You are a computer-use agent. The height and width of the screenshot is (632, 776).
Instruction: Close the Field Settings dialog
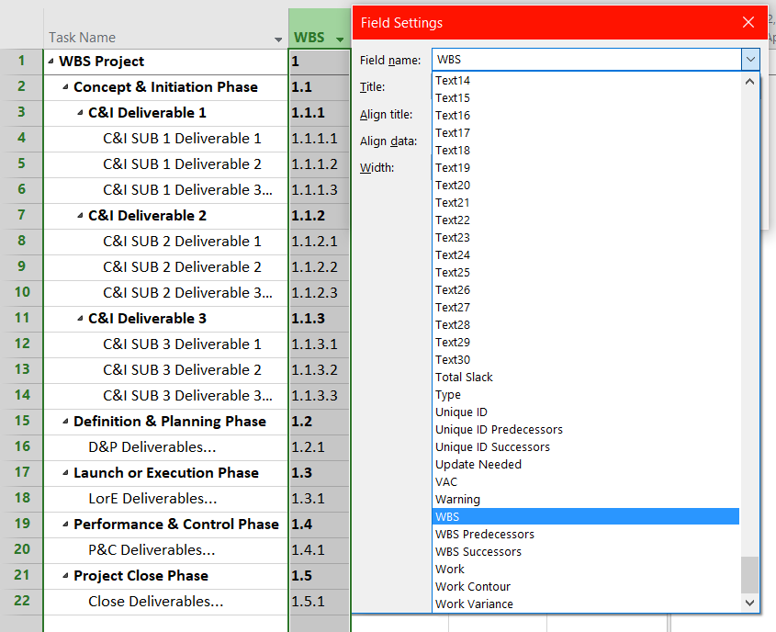748,22
